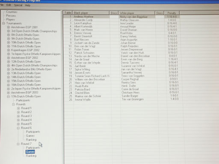The height and width of the screenshot is (164, 219).
Task: Collapse the 17th Dutch Othello Open node
Action: coord(9,97)
